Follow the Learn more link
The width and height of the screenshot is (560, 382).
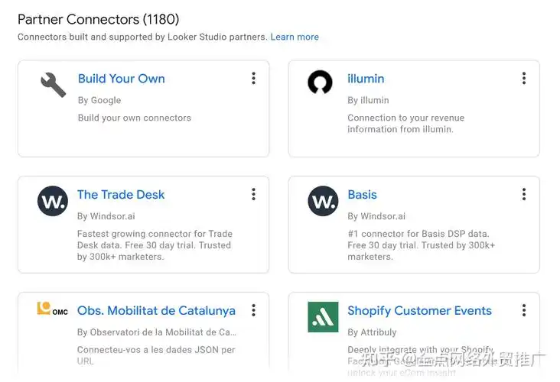click(295, 37)
